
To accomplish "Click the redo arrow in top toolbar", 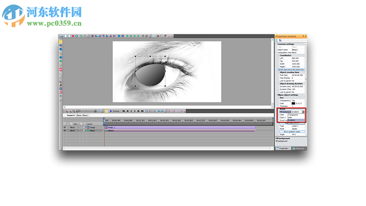I will (x=85, y=36).
